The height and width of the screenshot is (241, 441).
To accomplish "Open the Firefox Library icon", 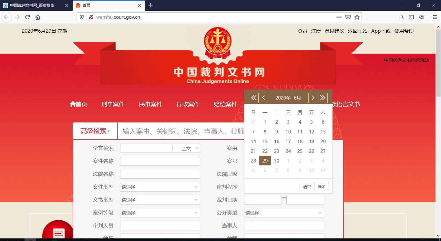I will point(400,17).
